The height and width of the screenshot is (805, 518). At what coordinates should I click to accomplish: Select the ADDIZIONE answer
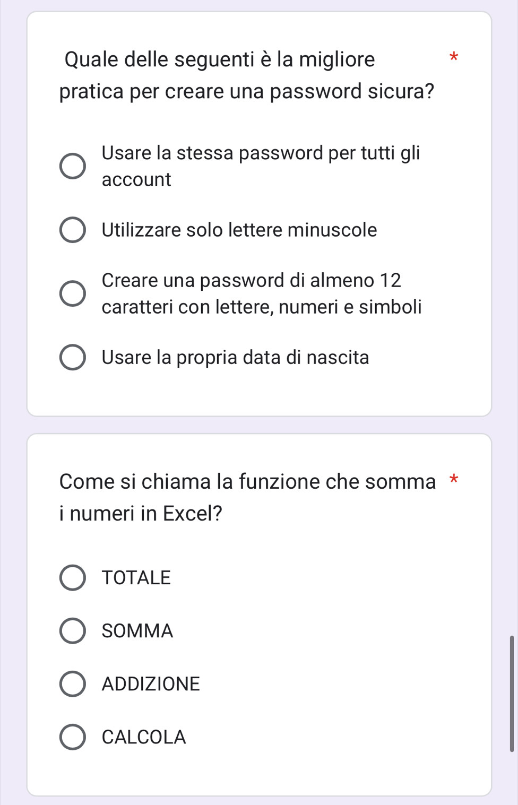(x=72, y=683)
